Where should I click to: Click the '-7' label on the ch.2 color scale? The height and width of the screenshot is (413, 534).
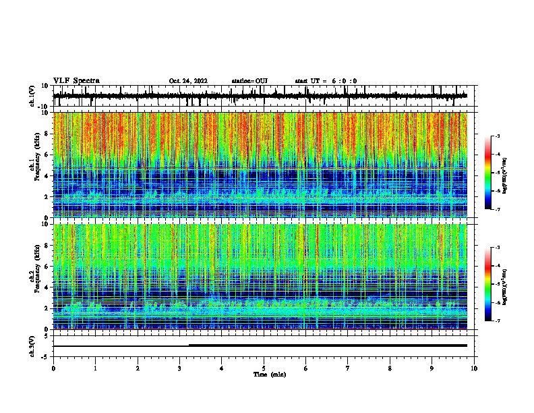pos(498,321)
